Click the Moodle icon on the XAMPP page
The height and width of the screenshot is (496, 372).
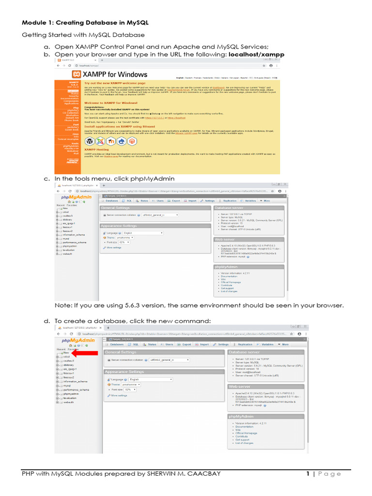coord(111,141)
